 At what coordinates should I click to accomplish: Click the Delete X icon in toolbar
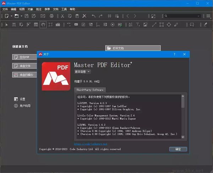pos(84,16)
